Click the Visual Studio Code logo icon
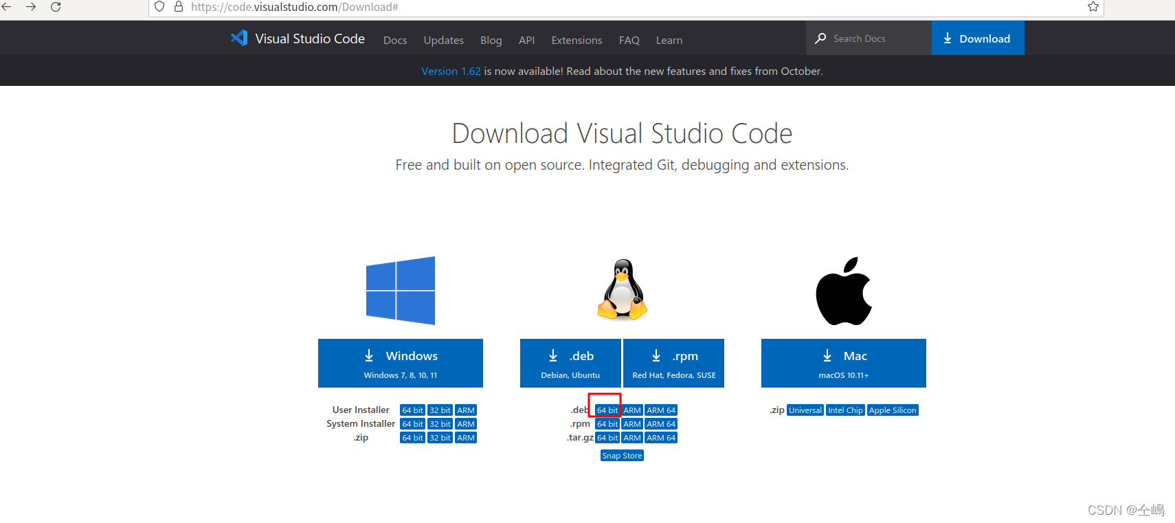The width and height of the screenshot is (1175, 523). pos(239,38)
